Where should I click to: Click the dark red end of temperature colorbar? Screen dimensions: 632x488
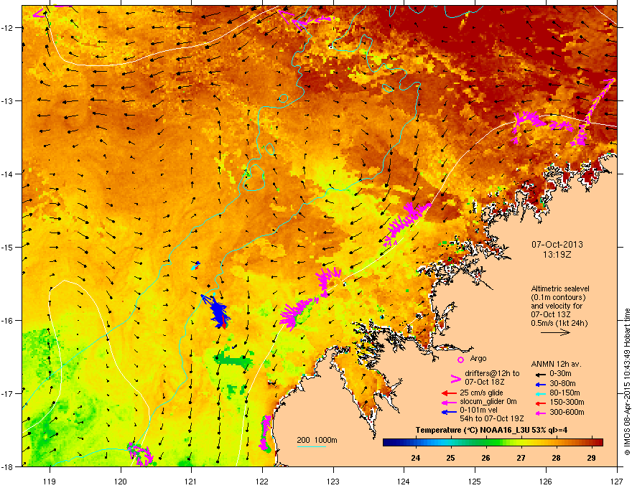tap(598, 443)
